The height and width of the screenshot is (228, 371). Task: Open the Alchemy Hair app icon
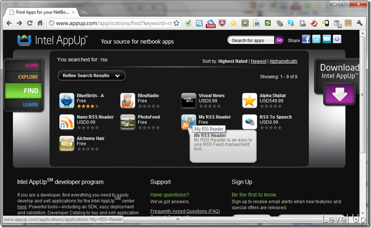coord(67,143)
